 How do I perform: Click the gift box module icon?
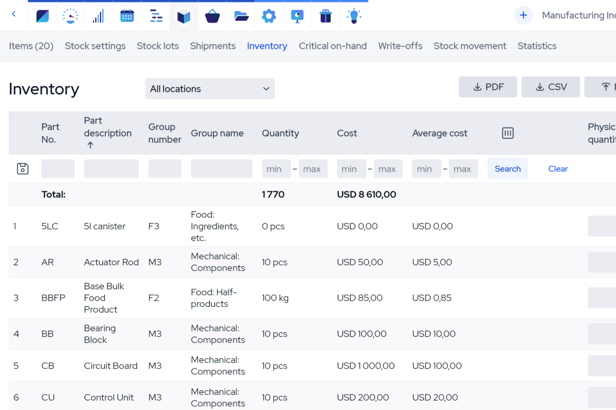click(325, 15)
